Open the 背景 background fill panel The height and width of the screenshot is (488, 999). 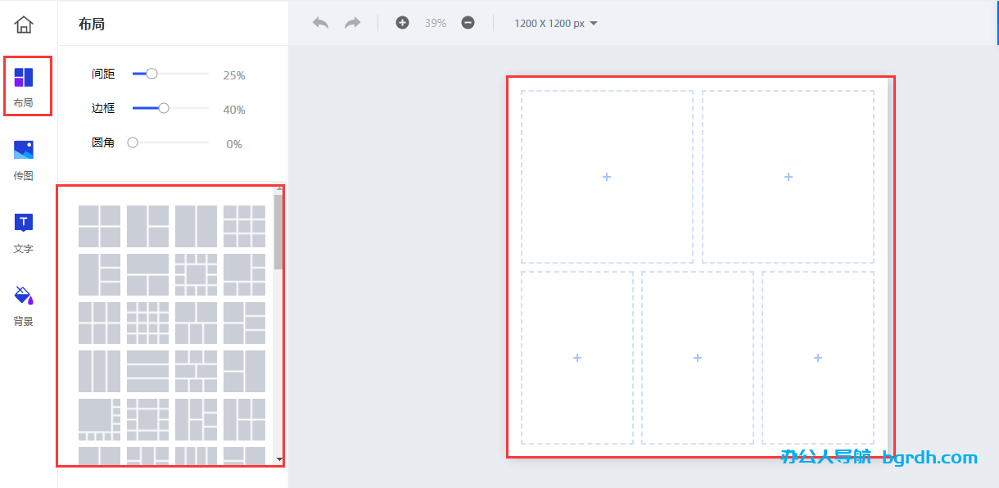(24, 305)
